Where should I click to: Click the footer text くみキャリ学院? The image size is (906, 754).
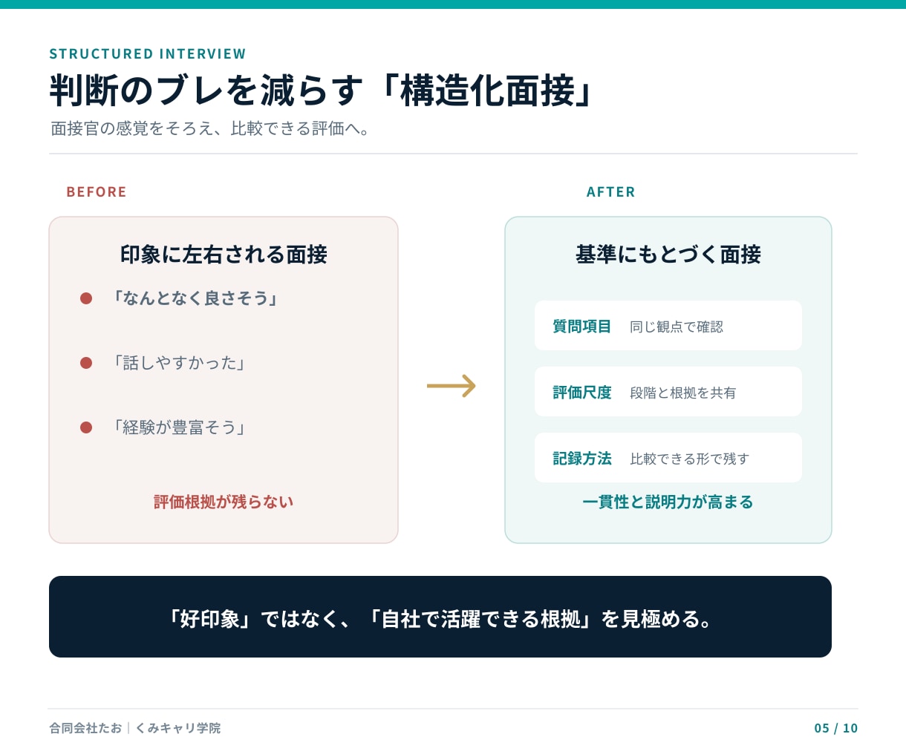click(178, 728)
